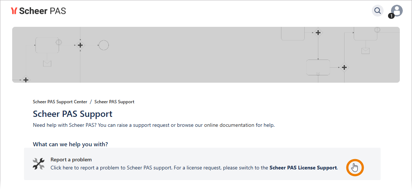Click the envelope icon below the left task box
This screenshot has height=190, width=412.
(x=47, y=63)
